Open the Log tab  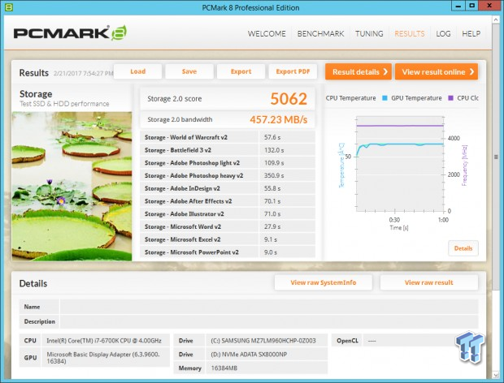[443, 34]
